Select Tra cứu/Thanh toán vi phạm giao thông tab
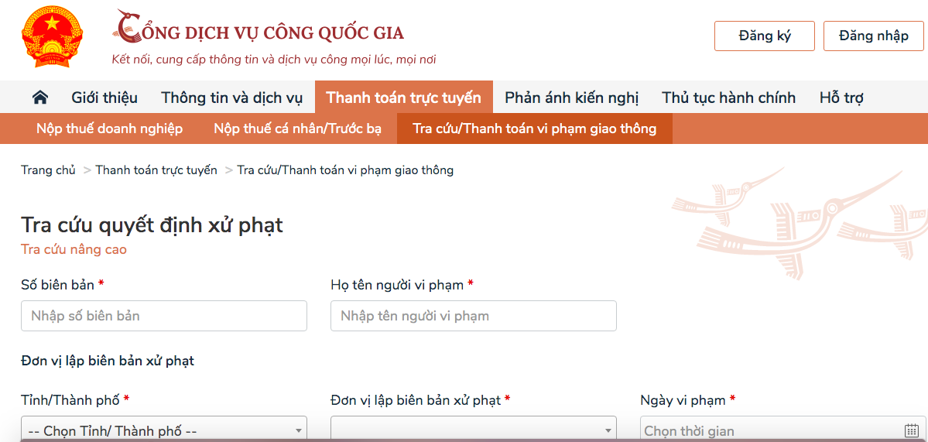 [x=534, y=128]
